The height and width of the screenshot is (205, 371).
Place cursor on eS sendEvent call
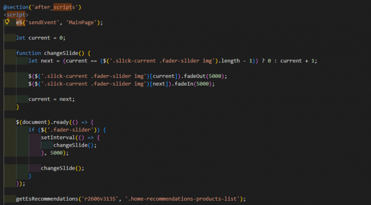click(59, 23)
